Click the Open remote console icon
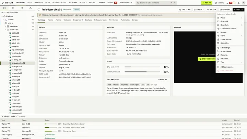Screen dimensions: 247x139 (218, 29)
